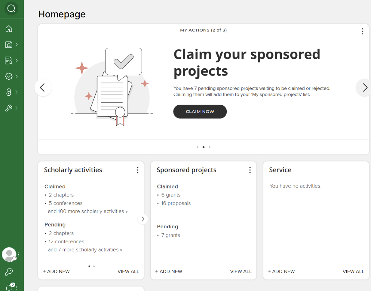Open the wrench tools icon in sidebar

(9, 108)
